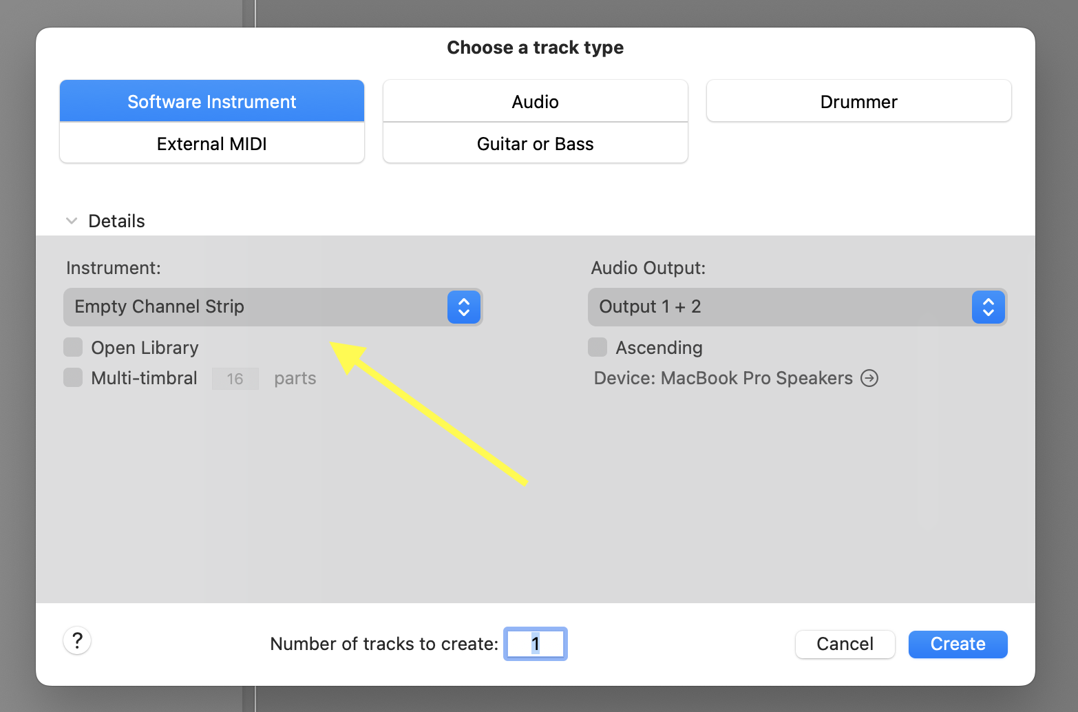Collapse the Details disclosure chevron
This screenshot has height=712, width=1078.
[72, 221]
